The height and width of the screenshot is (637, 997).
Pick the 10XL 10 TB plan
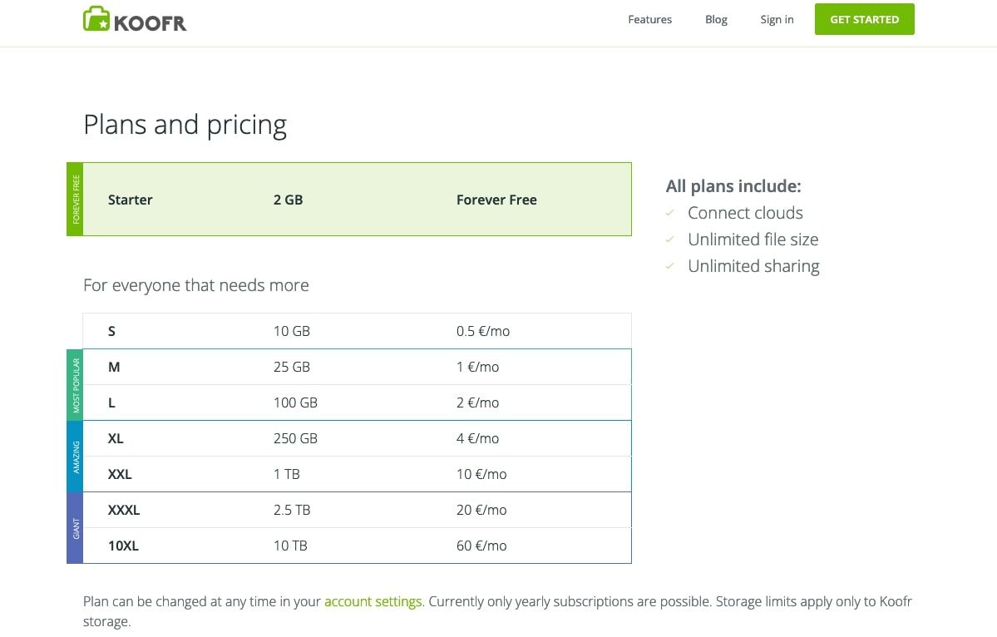click(357, 546)
